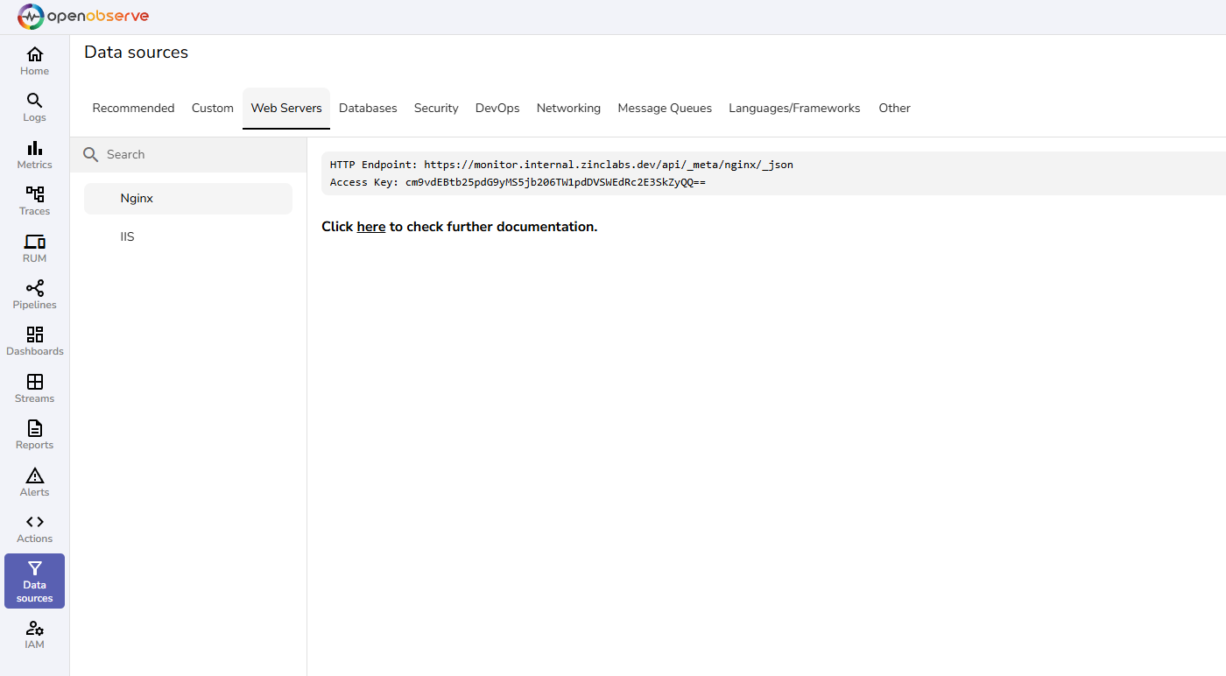Image resolution: width=1226 pixels, height=676 pixels.
Task: Open the Dashboards icon
Action: 35,334
